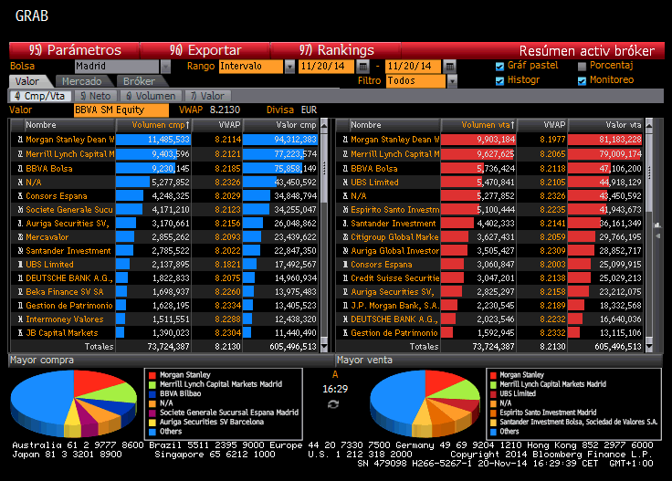Enable the Porcentaj checkbox
The height and width of the screenshot is (481, 672).
582,66
